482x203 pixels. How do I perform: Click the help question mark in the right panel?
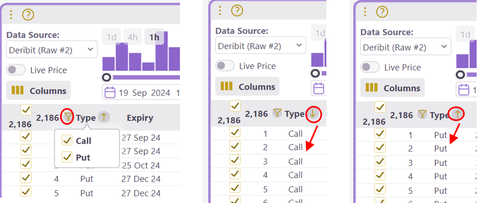pyautogui.click(x=382, y=12)
